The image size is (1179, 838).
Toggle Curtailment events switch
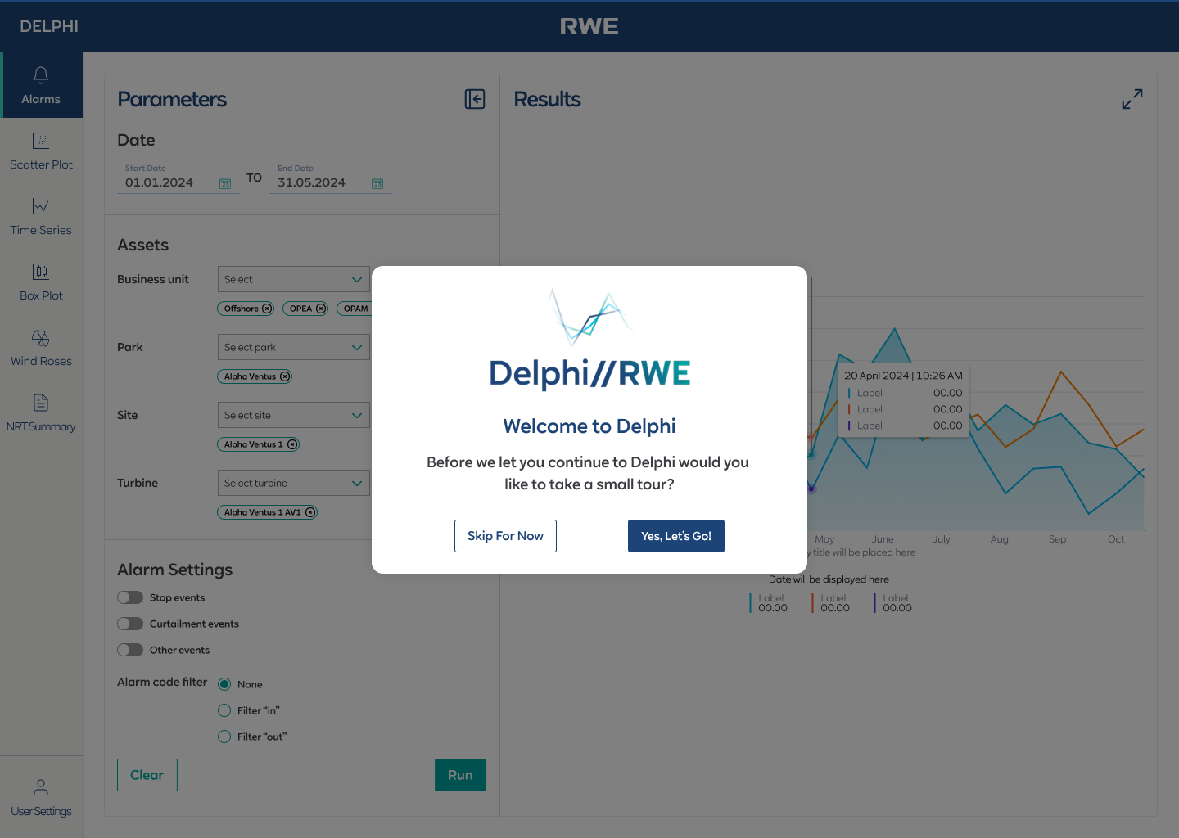coord(130,624)
